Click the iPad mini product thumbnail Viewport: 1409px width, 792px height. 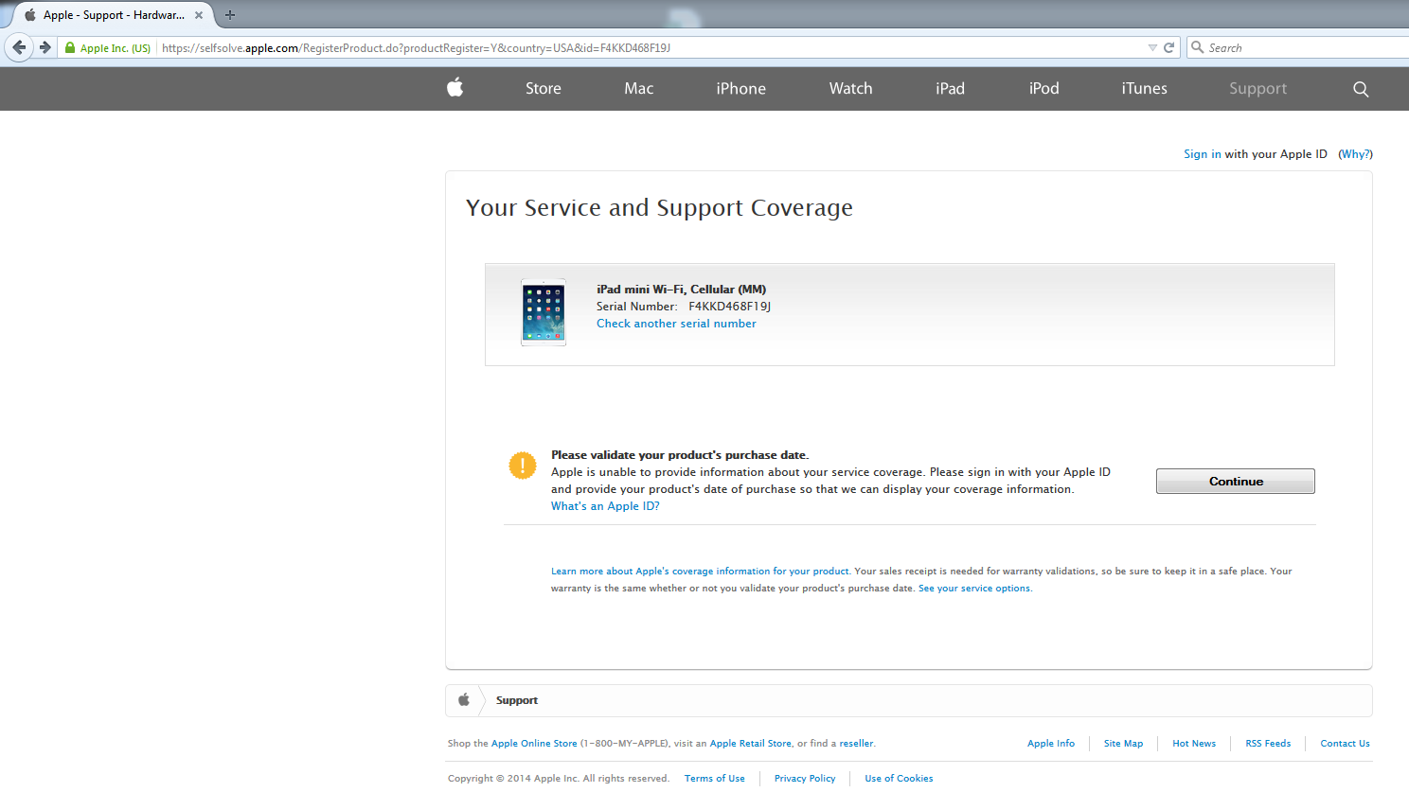[544, 312]
